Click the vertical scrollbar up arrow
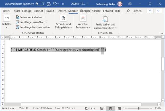The height and width of the screenshot is (111, 165). click(163, 37)
